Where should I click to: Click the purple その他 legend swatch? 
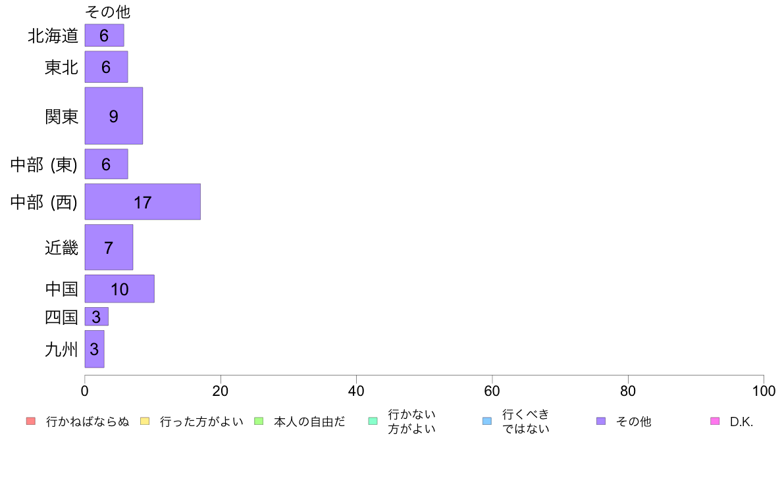click(x=601, y=421)
